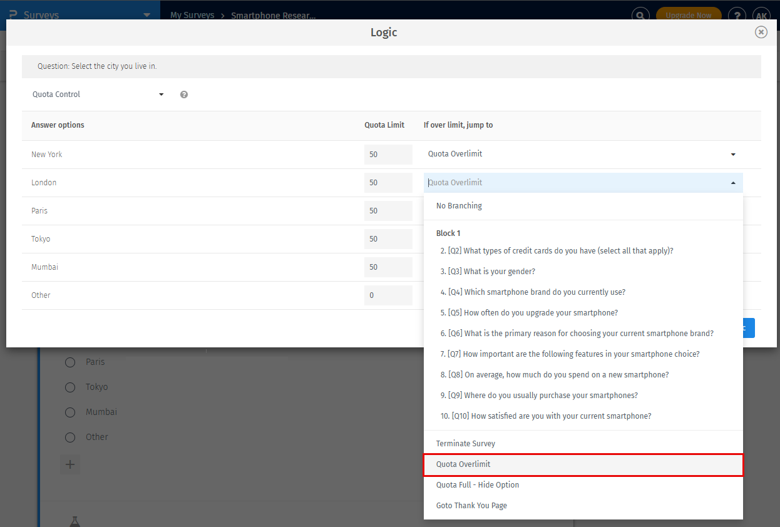Click the flask icon below question
This screenshot has width=780, height=527.
pos(74,521)
